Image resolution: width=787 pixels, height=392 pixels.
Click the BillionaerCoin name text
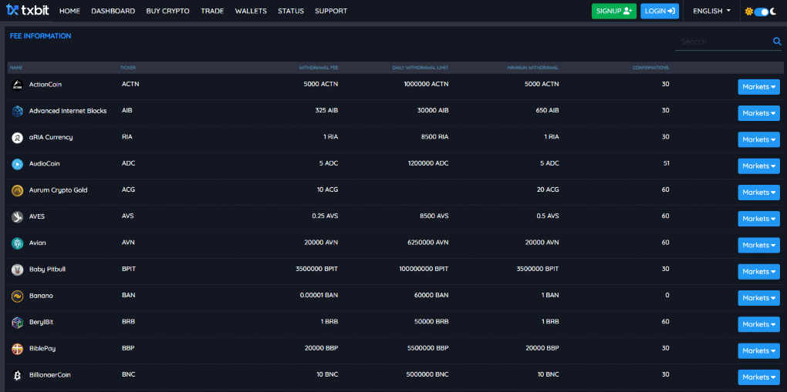51,374
